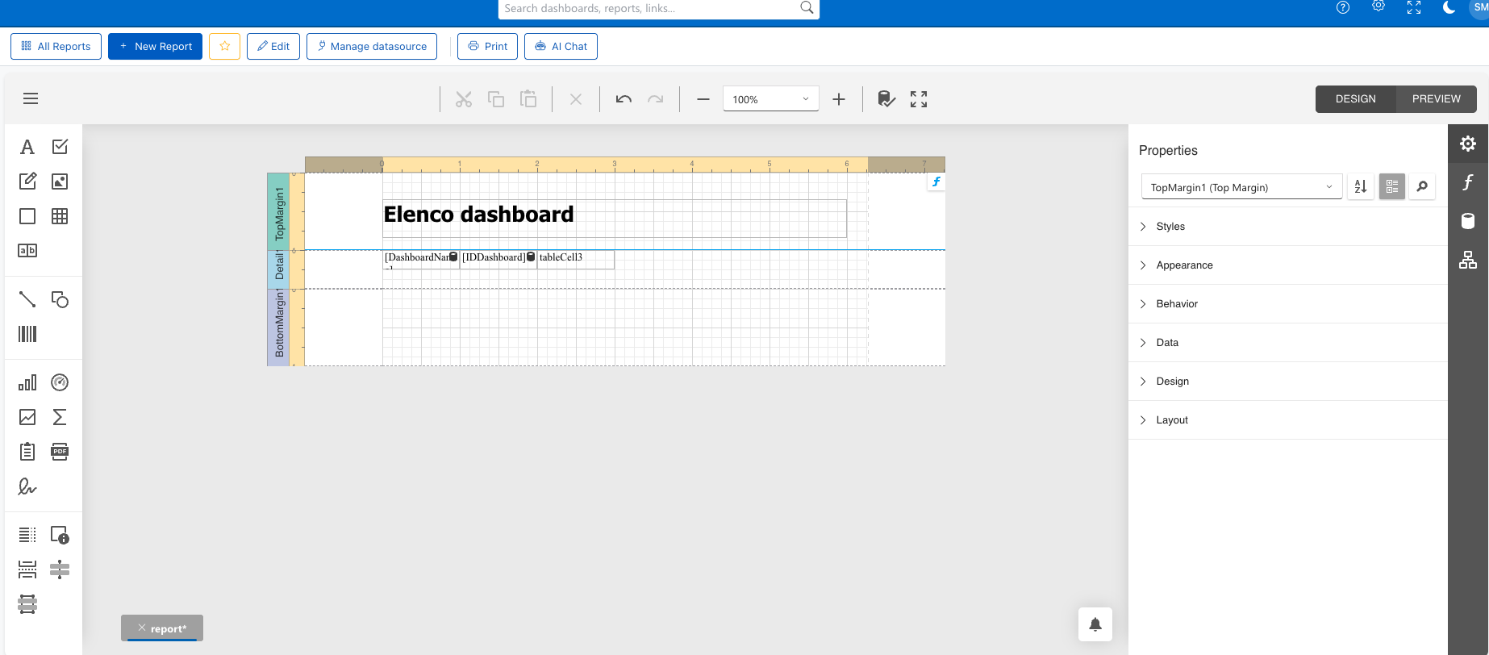Viewport: 1489px width, 655px height.
Task: Open TopMargin1 element selector dropdown
Action: pyautogui.click(x=1242, y=187)
